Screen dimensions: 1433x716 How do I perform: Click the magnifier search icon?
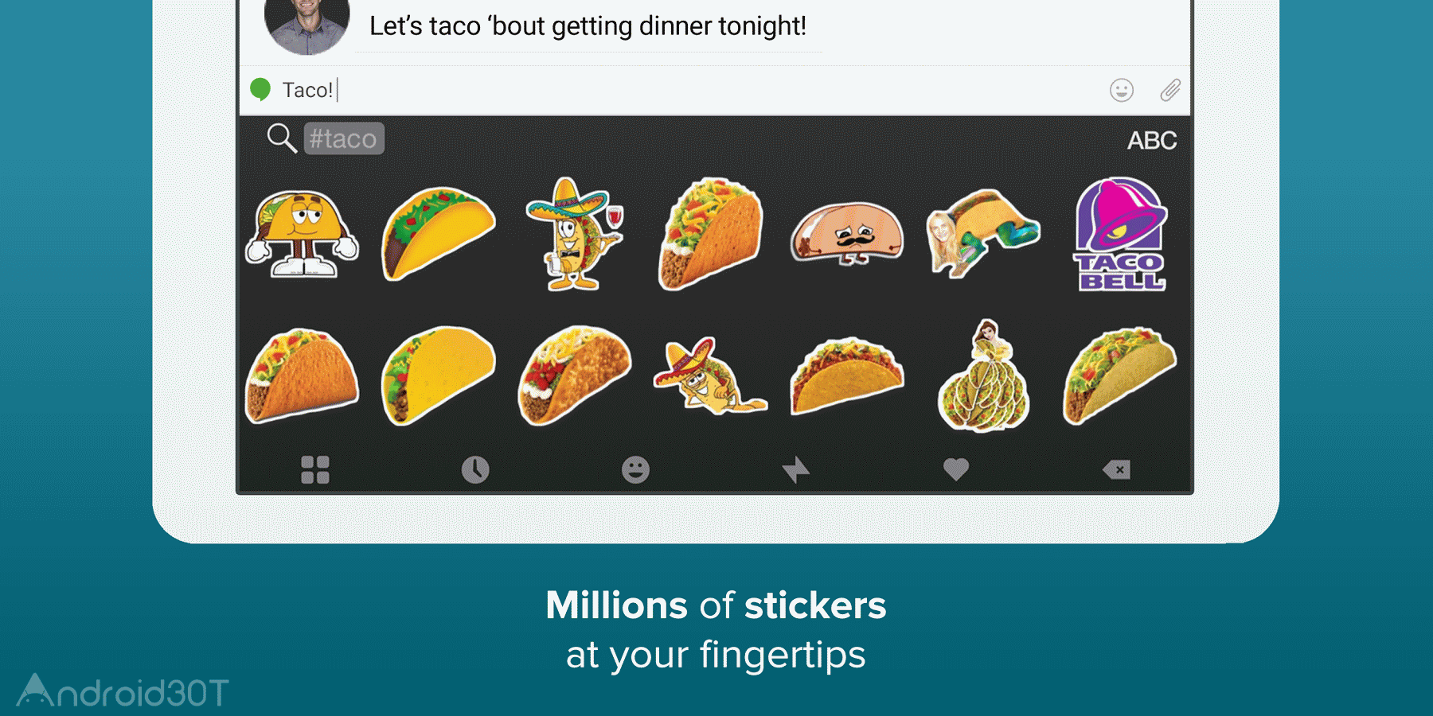281,138
